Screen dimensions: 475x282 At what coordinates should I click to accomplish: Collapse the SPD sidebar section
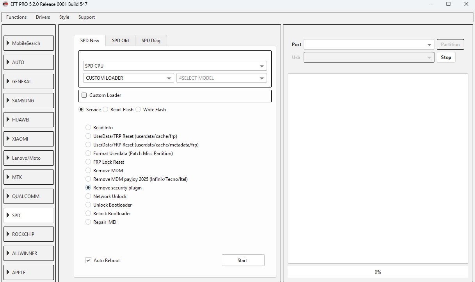point(29,216)
